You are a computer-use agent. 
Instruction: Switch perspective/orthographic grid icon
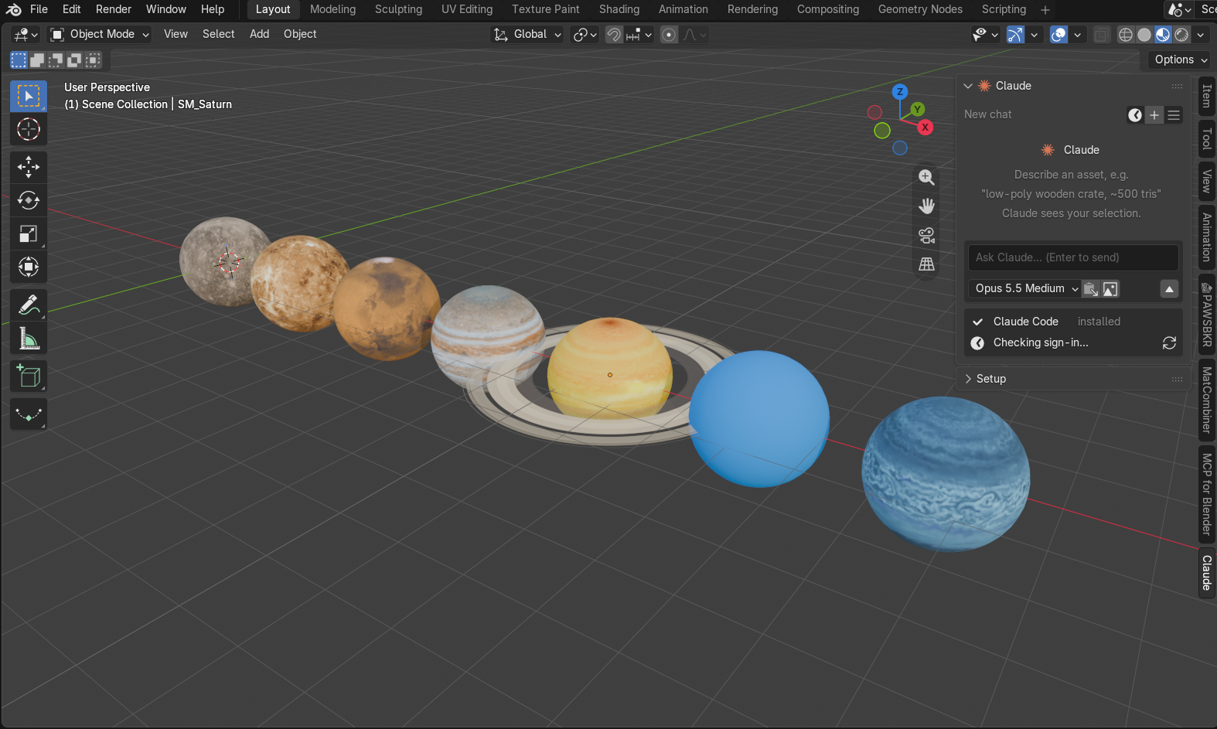(926, 264)
